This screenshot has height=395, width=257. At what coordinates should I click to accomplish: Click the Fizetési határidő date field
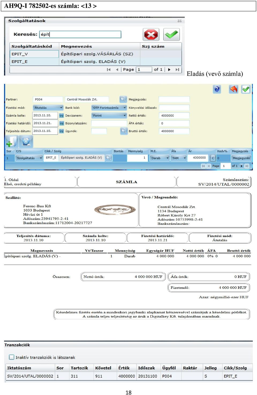coord(45,123)
